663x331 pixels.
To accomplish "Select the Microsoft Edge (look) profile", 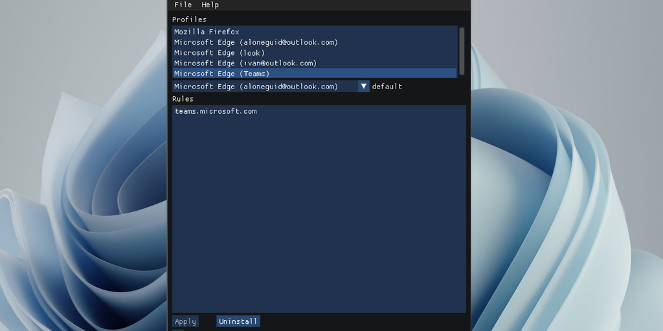I will click(315, 53).
